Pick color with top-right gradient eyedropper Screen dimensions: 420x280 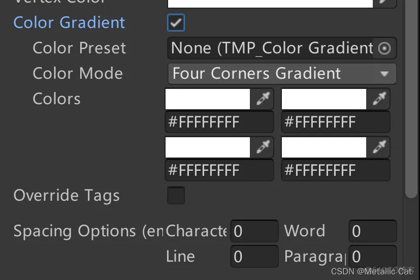point(379,99)
